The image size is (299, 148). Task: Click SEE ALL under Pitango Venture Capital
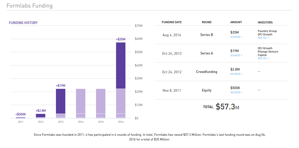[x=263, y=58]
